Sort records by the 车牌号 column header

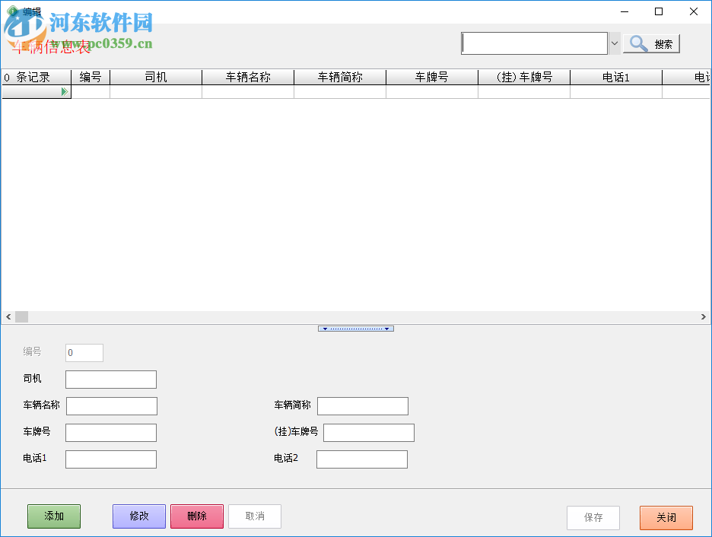tap(431, 76)
